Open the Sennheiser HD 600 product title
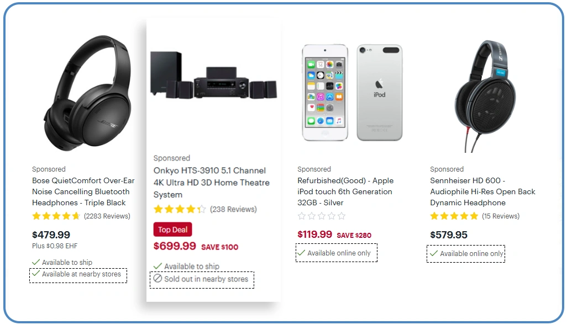The width and height of the screenshot is (567, 325). pos(482,191)
